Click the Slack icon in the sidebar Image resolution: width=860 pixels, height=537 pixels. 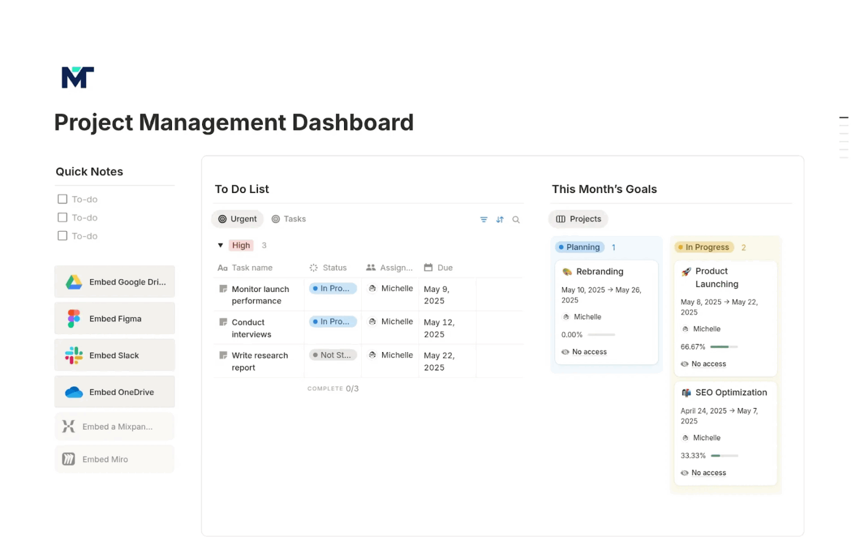(73, 355)
